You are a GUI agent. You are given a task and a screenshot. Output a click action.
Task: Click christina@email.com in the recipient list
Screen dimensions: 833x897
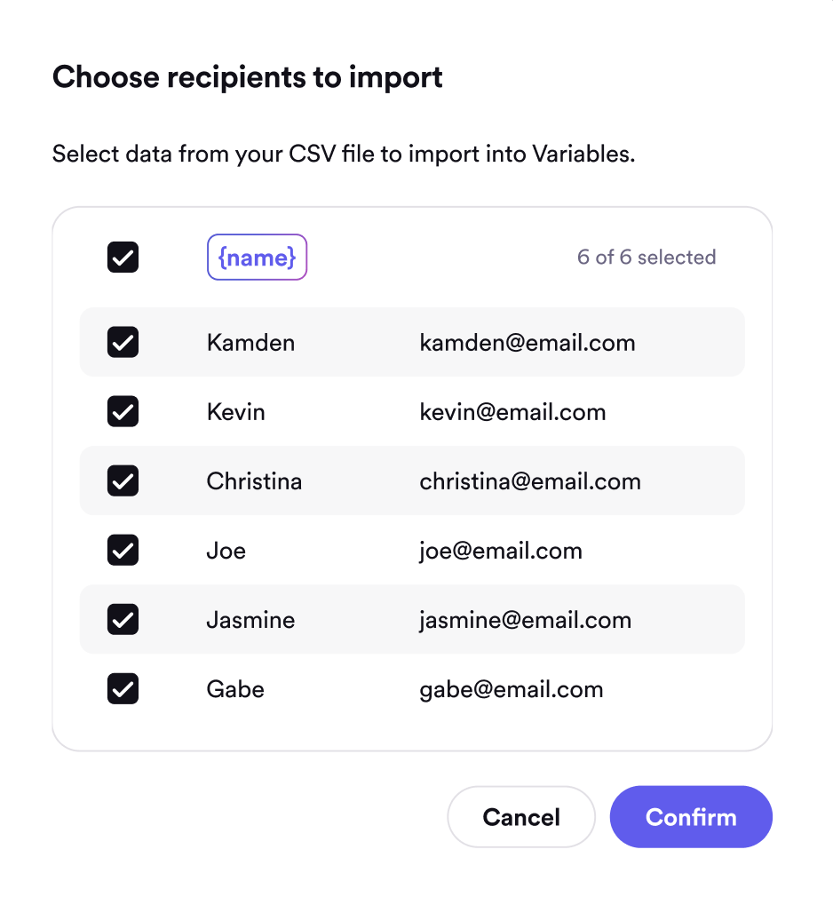(529, 481)
